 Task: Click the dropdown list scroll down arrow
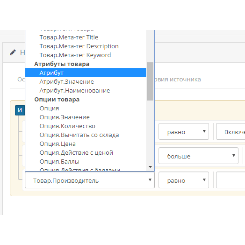tap(150, 167)
